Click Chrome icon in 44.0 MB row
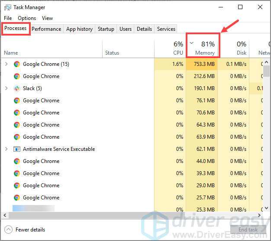The height and width of the screenshot is (241, 271). coord(17,161)
